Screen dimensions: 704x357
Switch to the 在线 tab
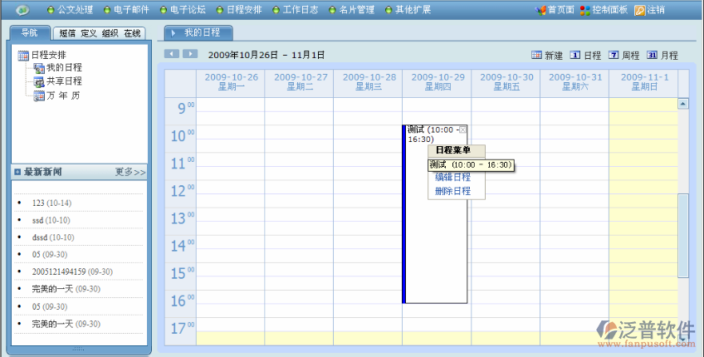point(132,33)
